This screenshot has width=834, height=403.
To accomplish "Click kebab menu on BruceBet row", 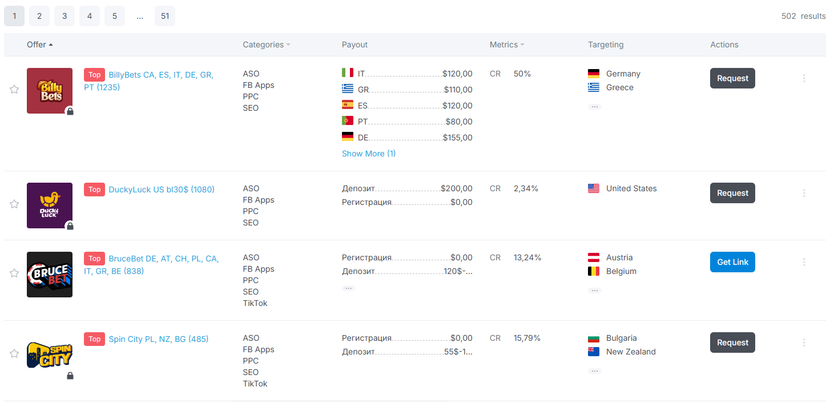I will point(804,262).
